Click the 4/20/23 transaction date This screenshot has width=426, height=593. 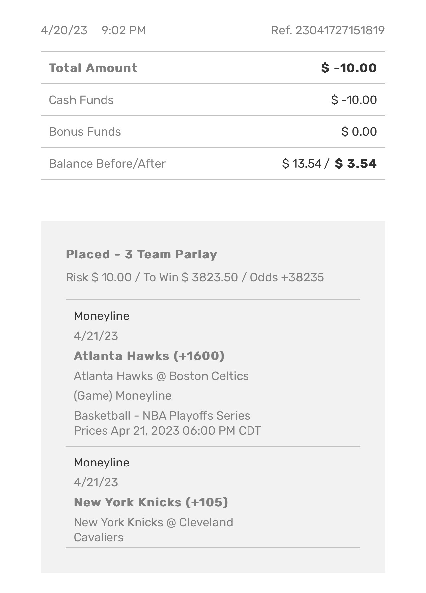pos(64,30)
